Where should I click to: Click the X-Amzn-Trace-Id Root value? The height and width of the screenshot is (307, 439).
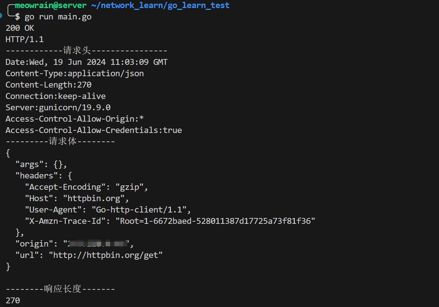point(215,221)
